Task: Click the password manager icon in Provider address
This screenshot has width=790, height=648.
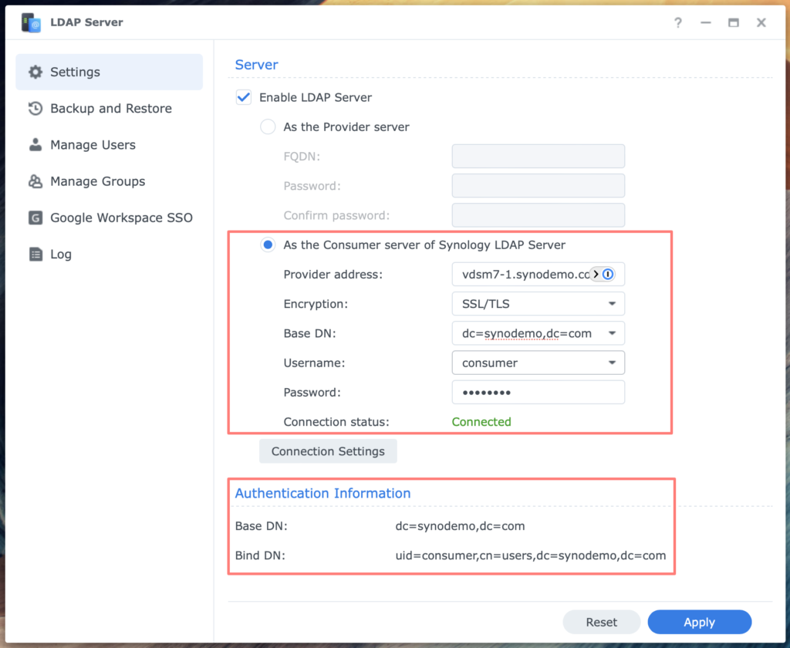Action: coord(608,274)
